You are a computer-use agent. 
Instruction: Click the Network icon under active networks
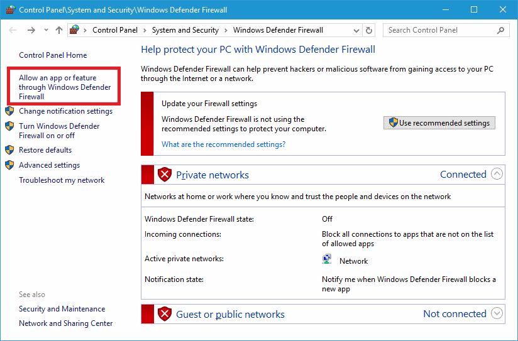(327, 259)
